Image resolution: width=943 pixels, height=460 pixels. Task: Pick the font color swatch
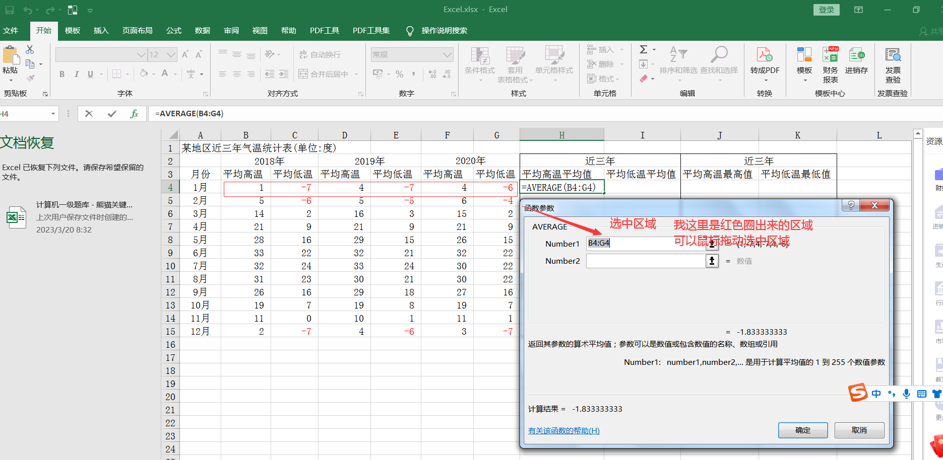point(165,74)
